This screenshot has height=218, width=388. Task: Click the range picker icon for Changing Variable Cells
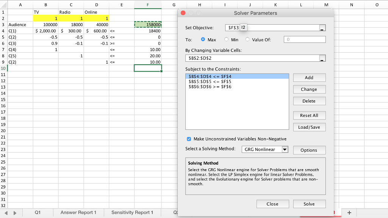point(322,58)
